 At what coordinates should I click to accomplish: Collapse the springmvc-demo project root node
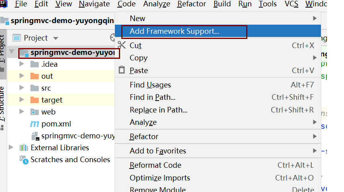click(x=12, y=52)
